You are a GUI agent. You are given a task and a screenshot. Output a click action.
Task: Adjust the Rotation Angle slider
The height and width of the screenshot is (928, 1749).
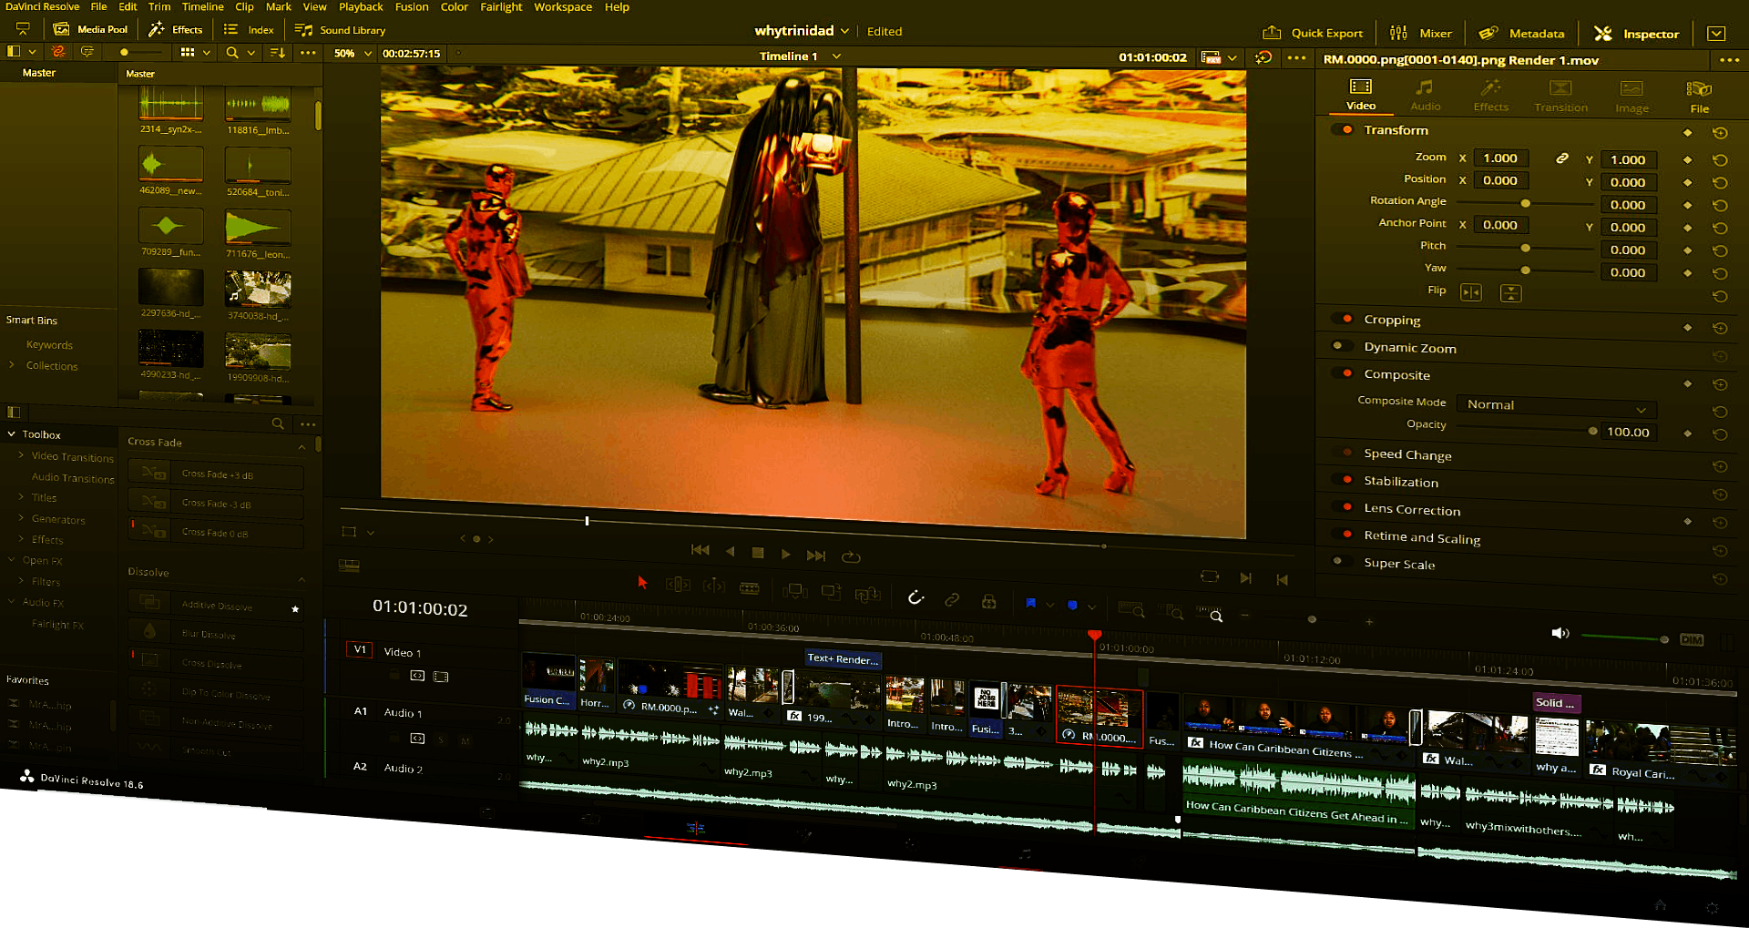pyautogui.click(x=1525, y=203)
